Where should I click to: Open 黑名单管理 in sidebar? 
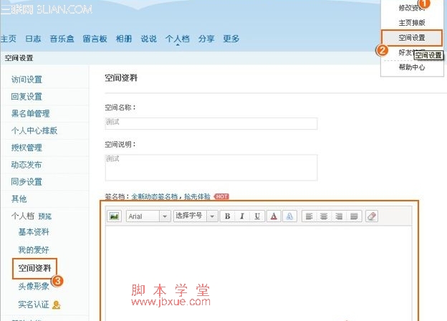point(31,113)
